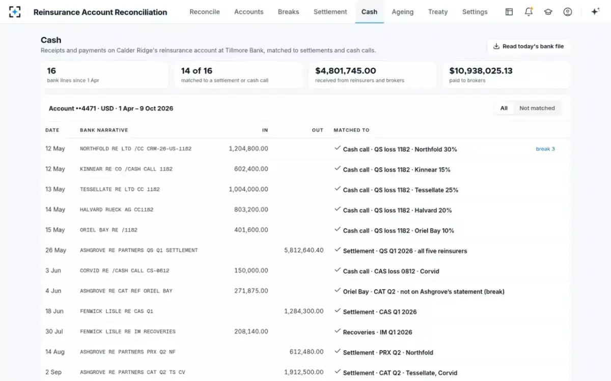611x381 pixels.
Task: Select narrative FENWICK LISLE RE IM RECOVERIES
Action: [x=128, y=332]
